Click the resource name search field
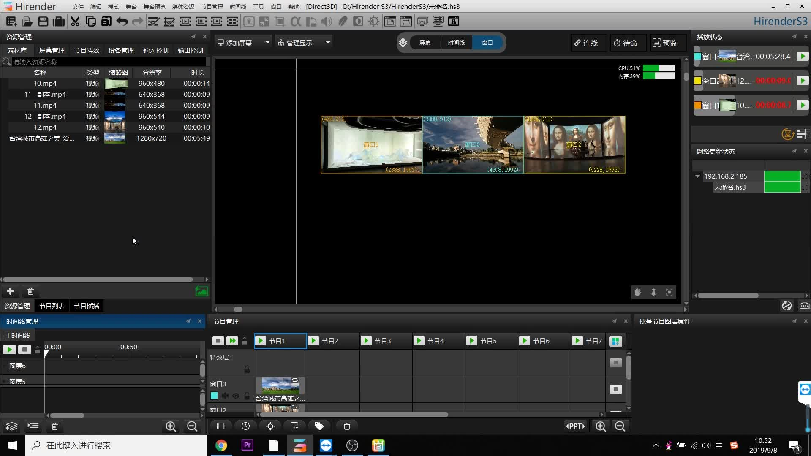 pos(109,62)
